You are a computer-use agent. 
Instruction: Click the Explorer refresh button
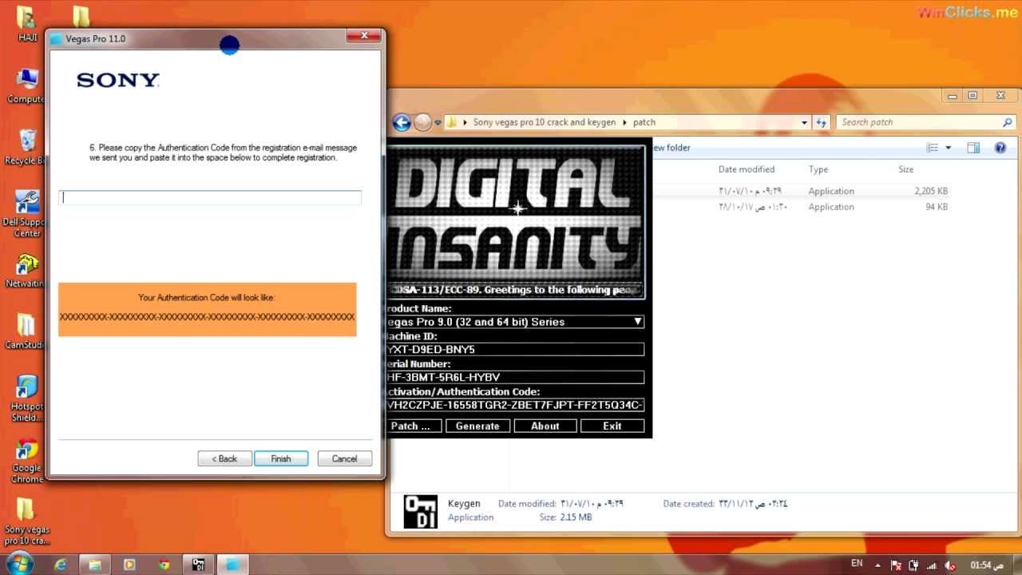click(821, 122)
